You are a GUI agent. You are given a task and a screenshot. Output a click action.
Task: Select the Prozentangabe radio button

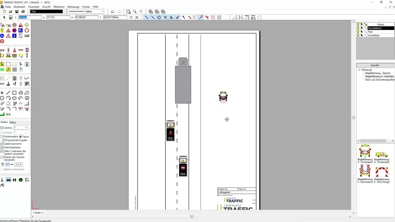tap(2, 136)
